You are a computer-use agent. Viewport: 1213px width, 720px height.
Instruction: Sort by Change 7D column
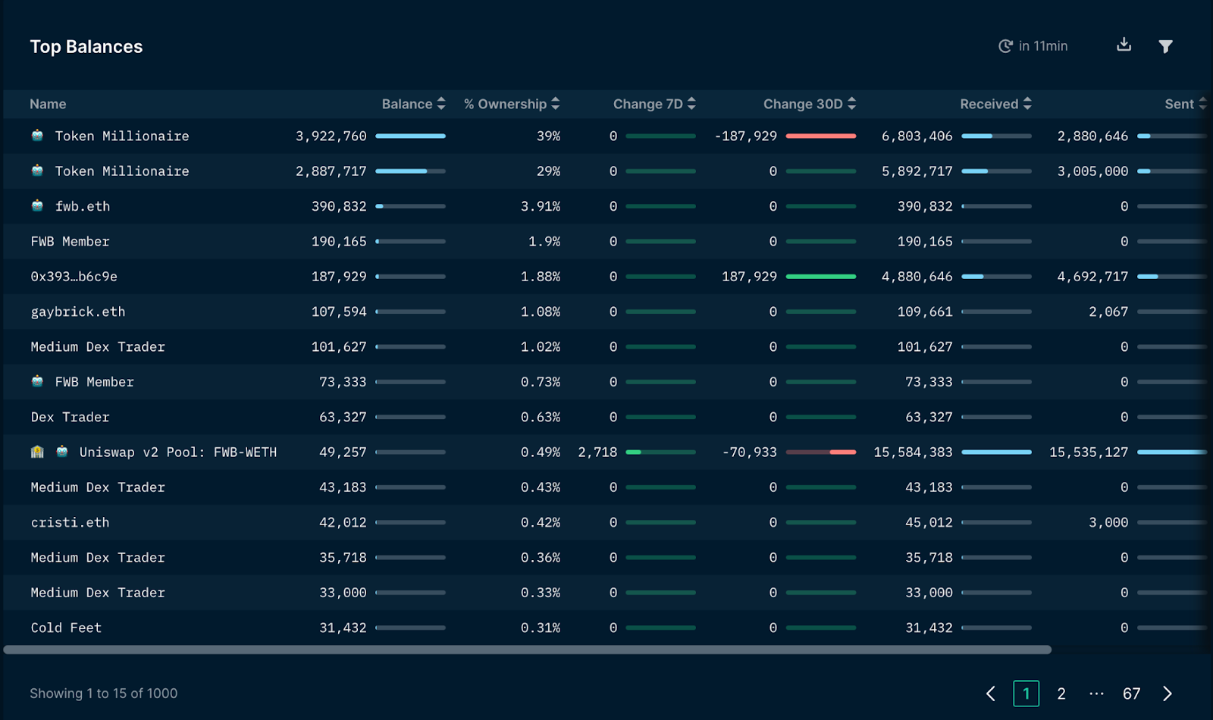coord(654,104)
